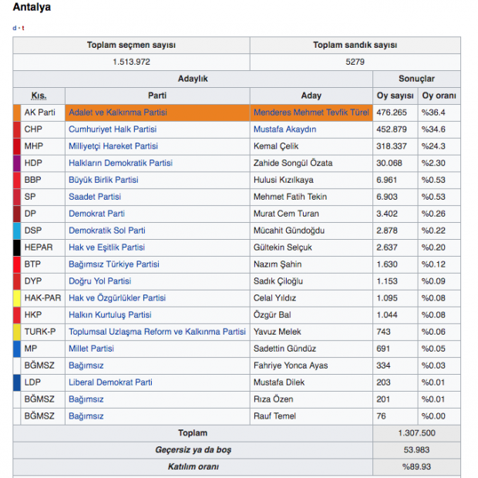This screenshot has width=478, height=478.
Task: Click Milliyetçi Hareket Partisi link
Action: [x=113, y=146]
